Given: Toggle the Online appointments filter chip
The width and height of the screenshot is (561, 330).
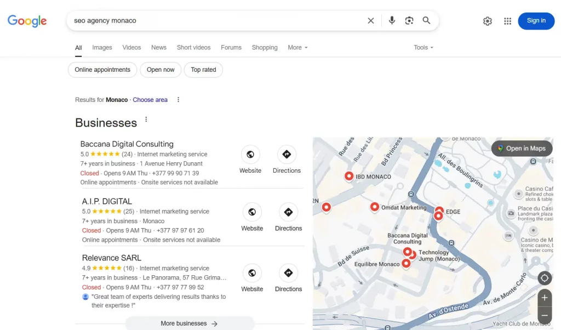Looking at the screenshot, I should coord(102,70).
